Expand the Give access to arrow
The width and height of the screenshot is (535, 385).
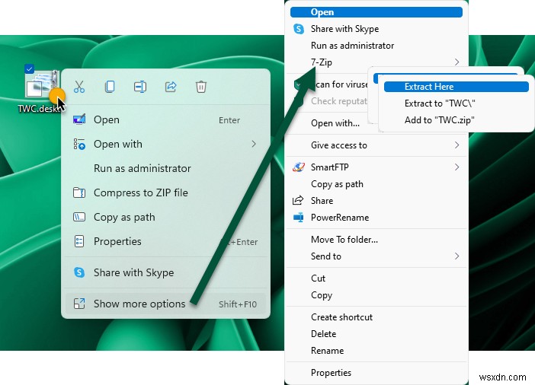pos(457,145)
